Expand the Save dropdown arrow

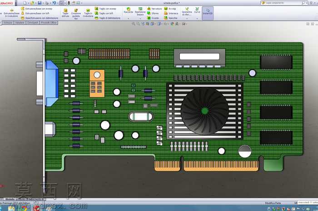(x=43, y=3)
